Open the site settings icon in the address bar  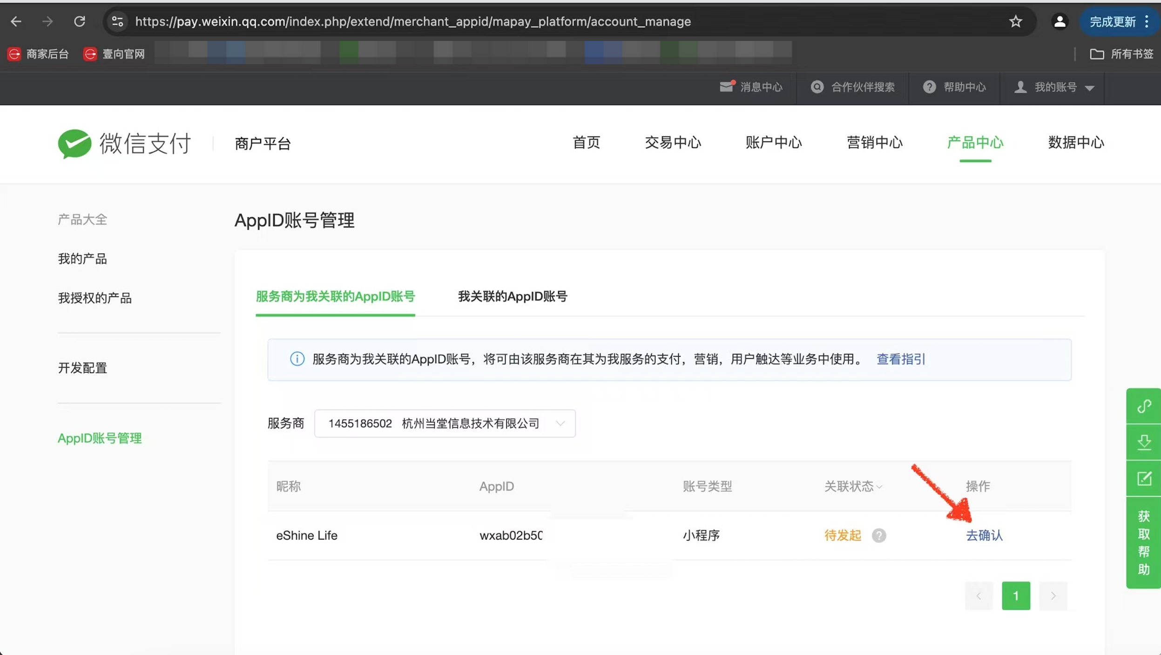click(117, 21)
